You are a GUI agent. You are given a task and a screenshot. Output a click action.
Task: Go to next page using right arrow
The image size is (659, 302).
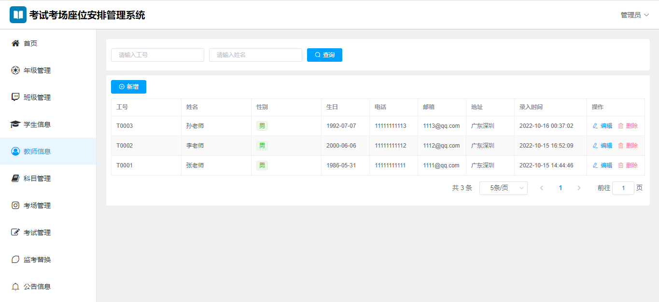click(579, 188)
